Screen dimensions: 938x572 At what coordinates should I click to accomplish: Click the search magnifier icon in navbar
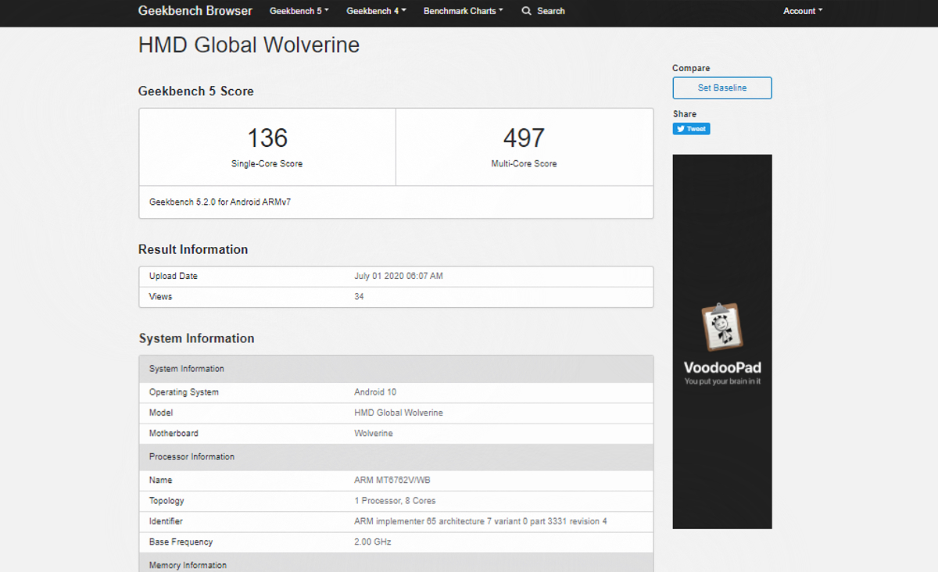click(x=526, y=11)
